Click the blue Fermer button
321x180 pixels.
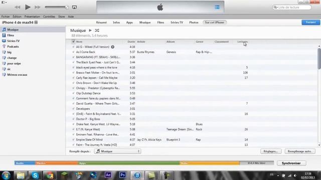pyautogui.click(x=311, y=22)
